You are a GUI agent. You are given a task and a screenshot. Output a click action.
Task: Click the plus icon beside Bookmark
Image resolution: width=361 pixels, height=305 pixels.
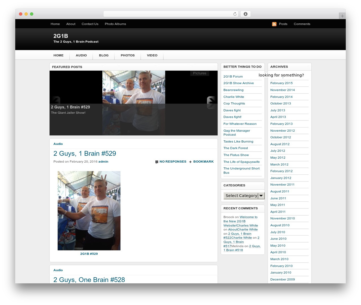(190, 162)
